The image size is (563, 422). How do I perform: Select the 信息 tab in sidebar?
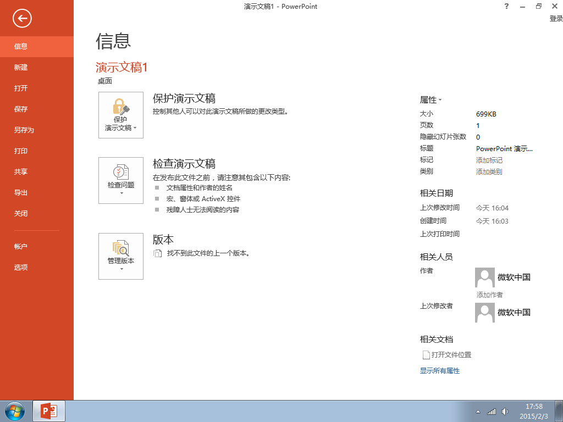(x=37, y=46)
